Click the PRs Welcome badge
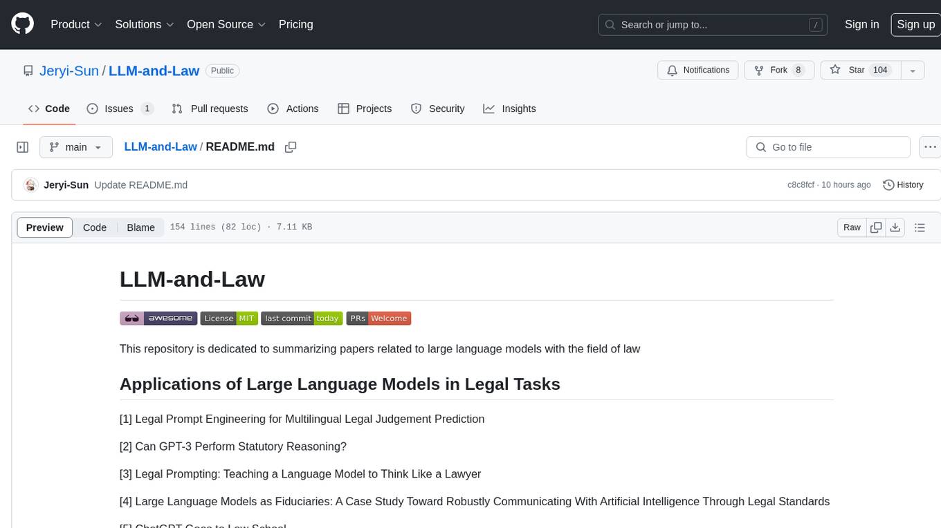941x528 pixels. click(378, 318)
